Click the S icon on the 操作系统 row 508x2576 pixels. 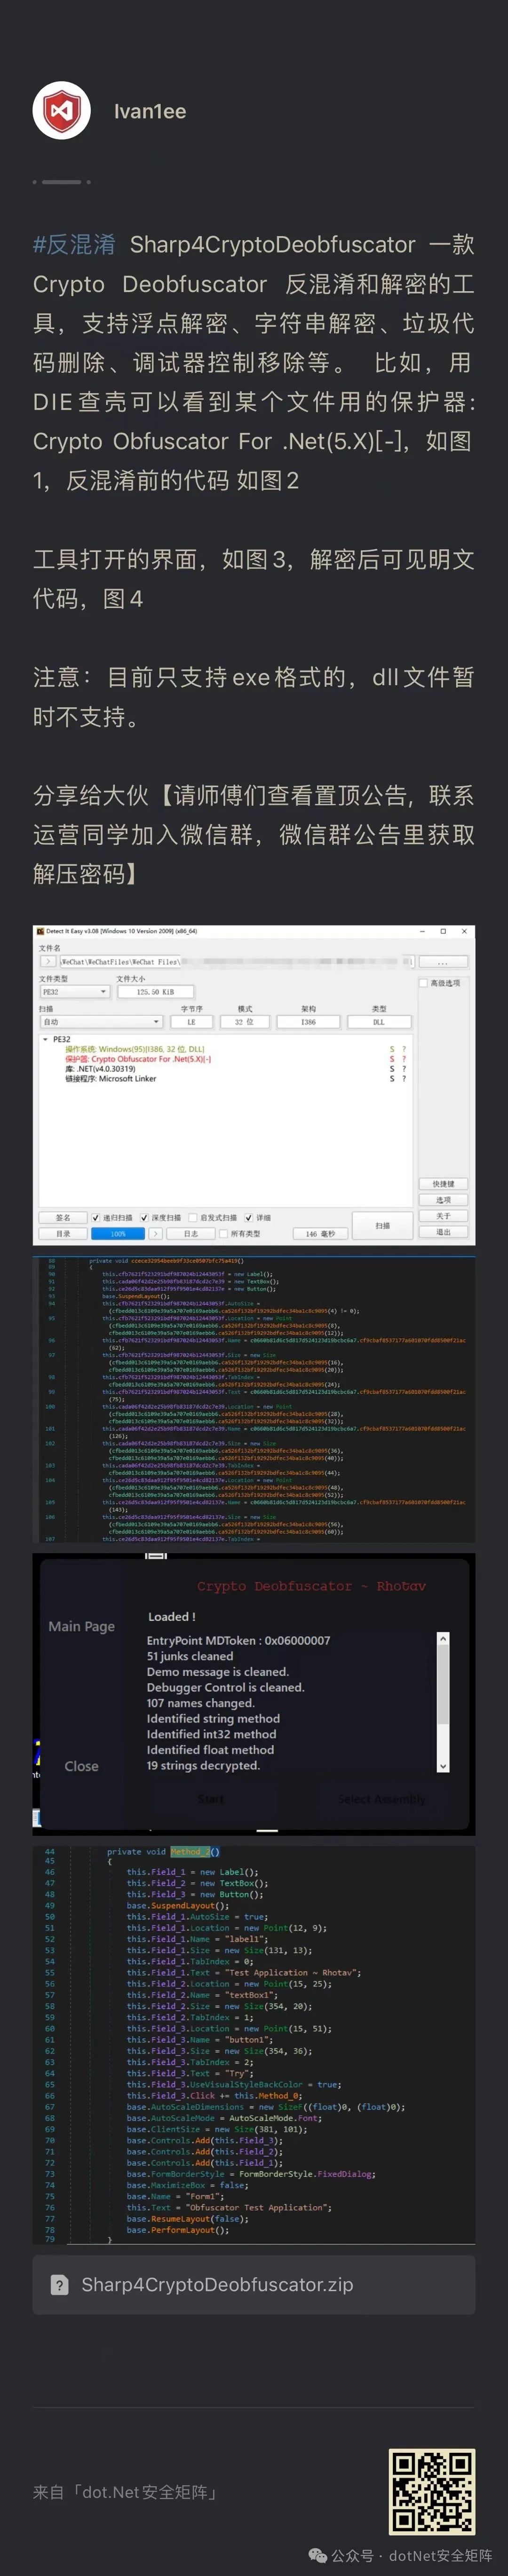[392, 1049]
